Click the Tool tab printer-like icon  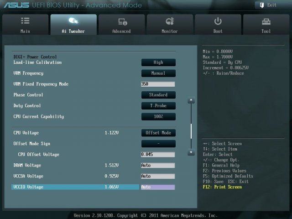(266, 22)
